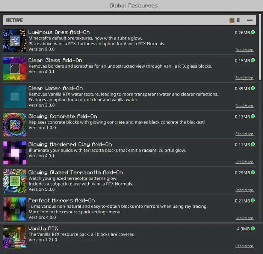Open Read More for Clear Water Add-On
This screenshot has width=263, height=254.
pyautogui.click(x=244, y=106)
